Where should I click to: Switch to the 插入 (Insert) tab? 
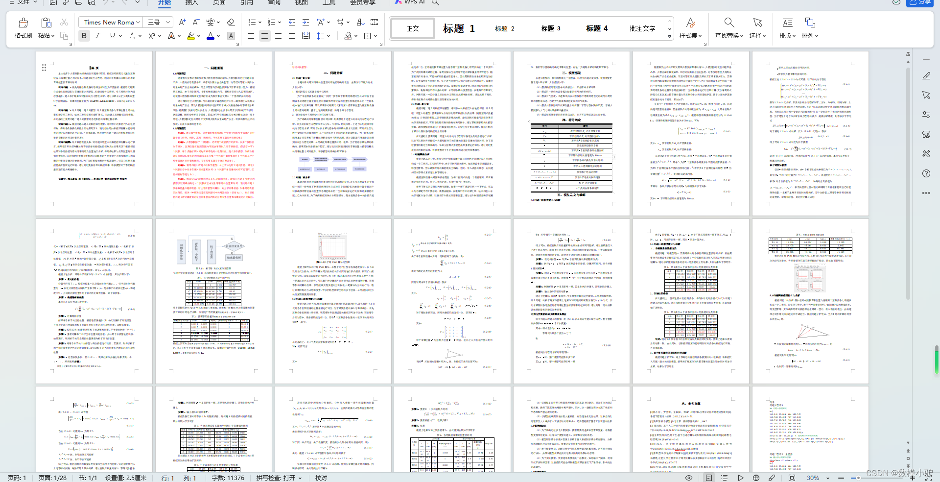[192, 2]
